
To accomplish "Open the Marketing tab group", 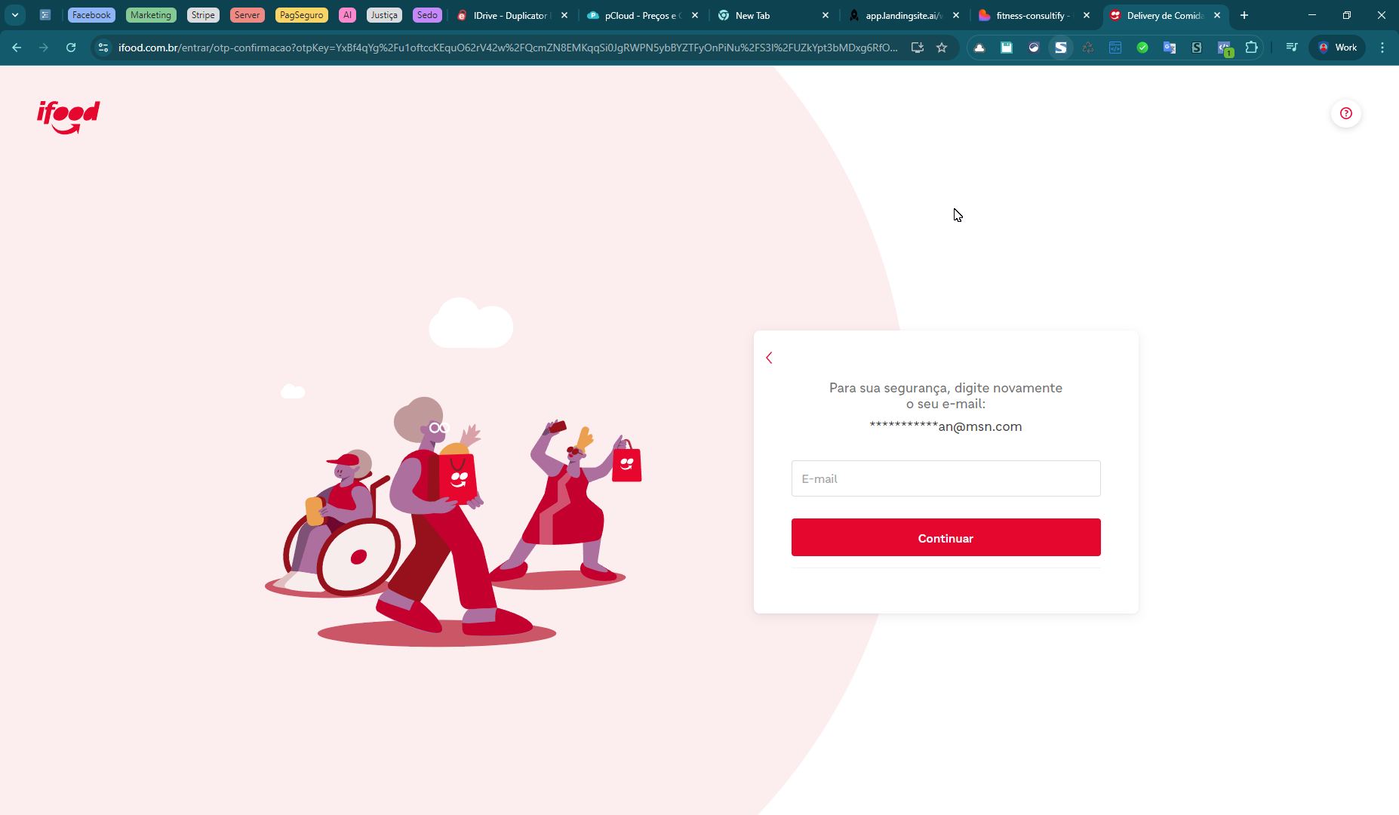I will point(151,15).
